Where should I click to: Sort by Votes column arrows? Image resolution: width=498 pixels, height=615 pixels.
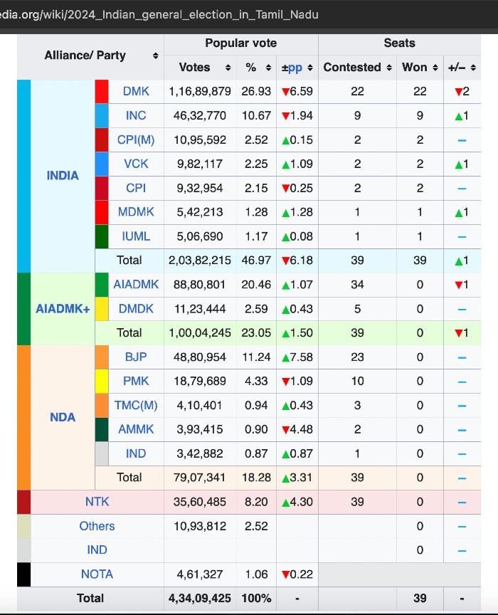228,68
